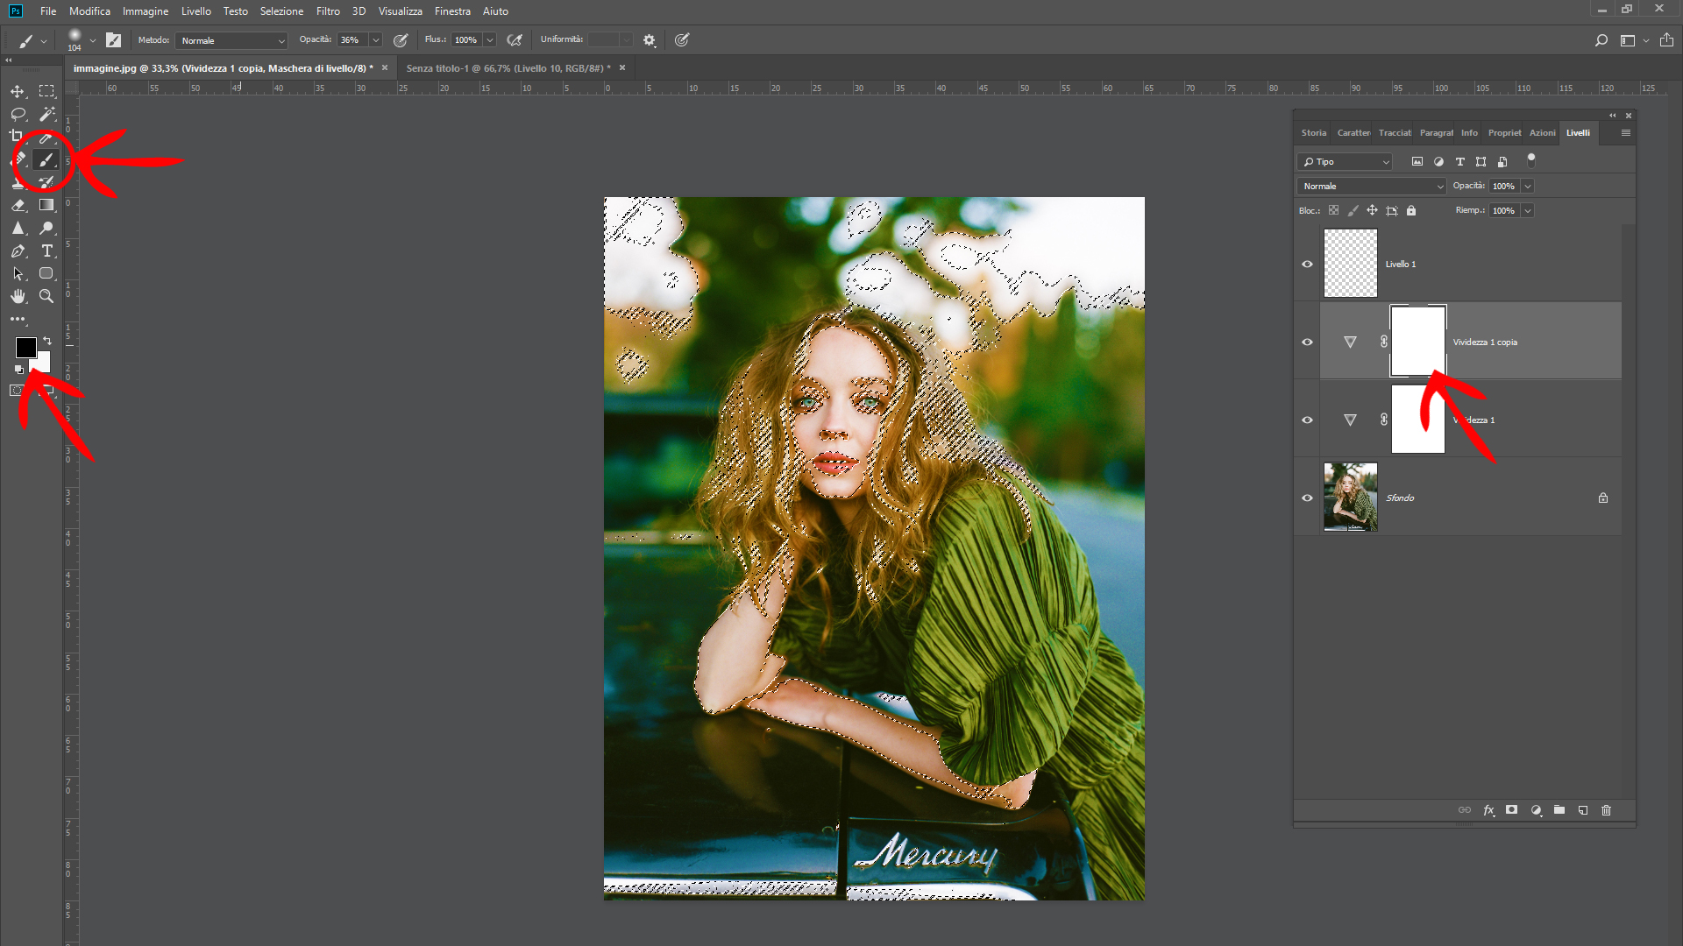Image resolution: width=1683 pixels, height=946 pixels.
Task: Switch to the Senza titolo-1 document tab
Action: [508, 67]
